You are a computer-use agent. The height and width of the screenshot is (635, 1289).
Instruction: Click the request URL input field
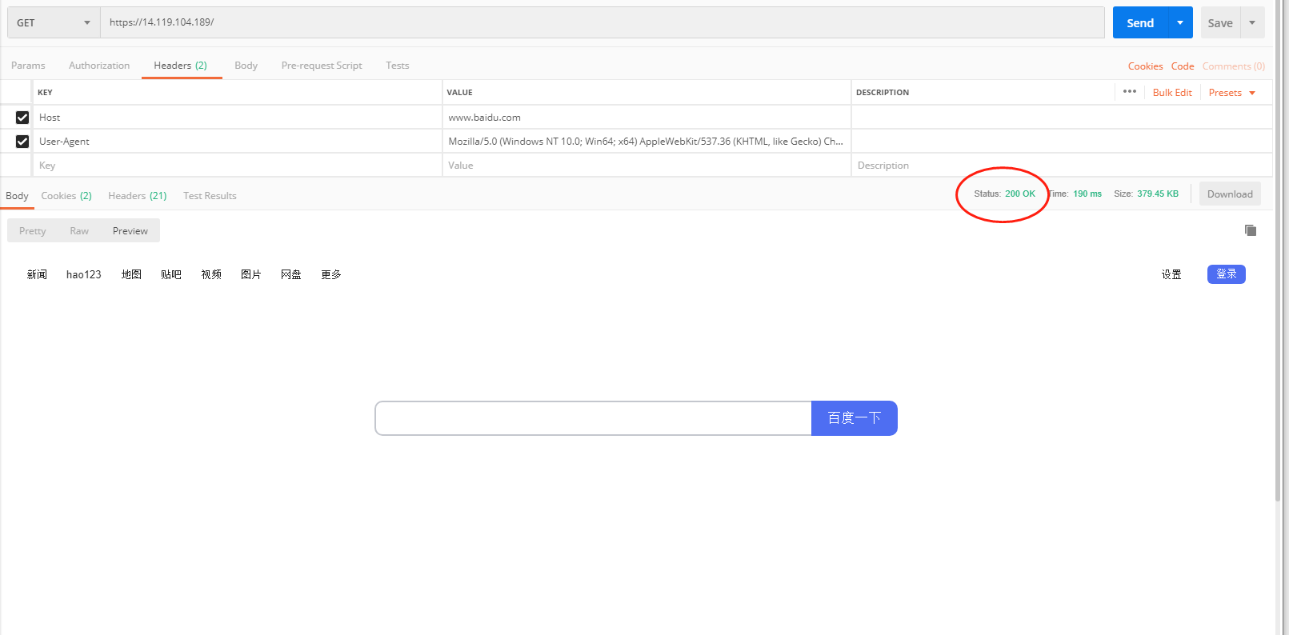602,22
